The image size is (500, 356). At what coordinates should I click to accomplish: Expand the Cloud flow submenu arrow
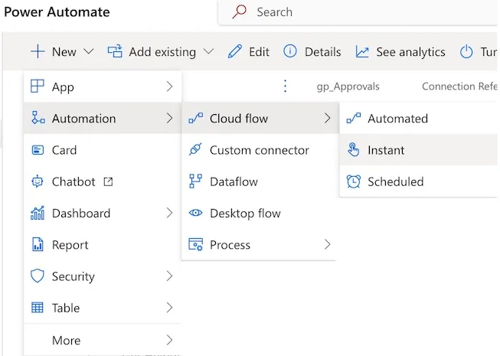328,118
